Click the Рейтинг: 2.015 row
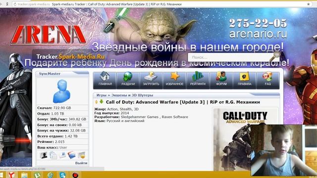Image resolution: width=317 pixels, height=178 pixels. [62, 142]
